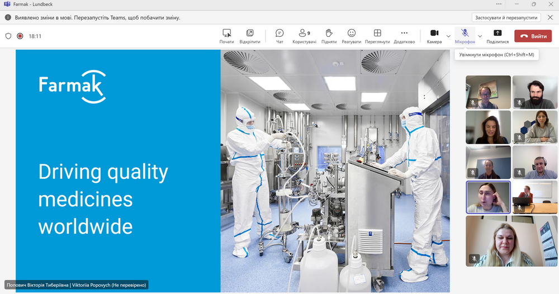Select video of man with glasses and painting

coord(488,92)
